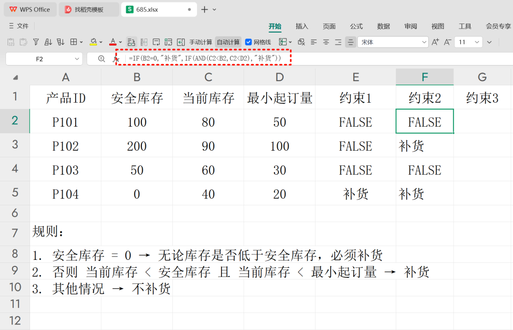Increase font size with A+ icon
The width and height of the screenshot is (513, 330).
[x=435, y=42]
